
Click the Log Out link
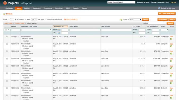click(173, 2)
